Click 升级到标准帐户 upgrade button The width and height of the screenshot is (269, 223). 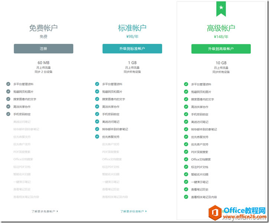(132, 49)
